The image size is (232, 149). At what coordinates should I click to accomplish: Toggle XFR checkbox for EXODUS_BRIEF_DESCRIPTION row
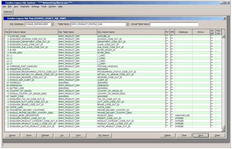172,115
